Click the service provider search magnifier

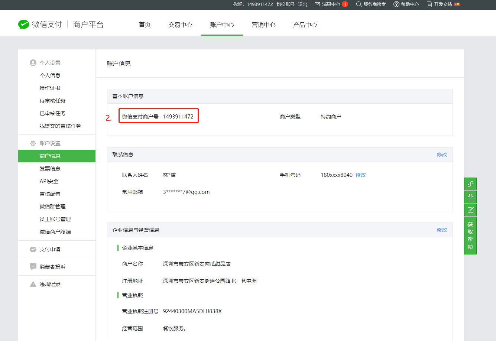pos(359,4)
